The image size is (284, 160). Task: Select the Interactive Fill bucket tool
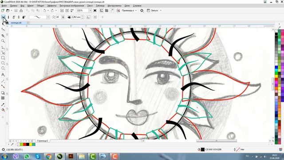(3, 110)
